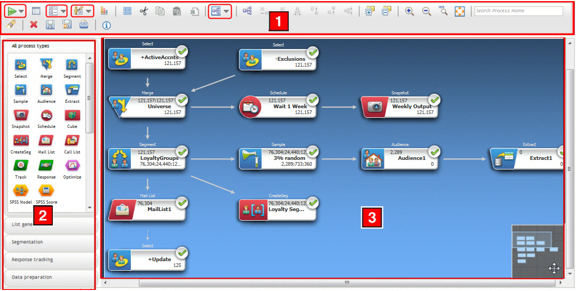Select the 3% random sample box
The width and height of the screenshot is (576, 291).
[x=278, y=158]
